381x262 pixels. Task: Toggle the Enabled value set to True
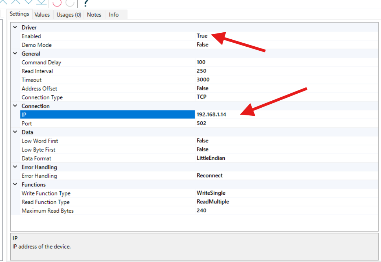coord(202,36)
